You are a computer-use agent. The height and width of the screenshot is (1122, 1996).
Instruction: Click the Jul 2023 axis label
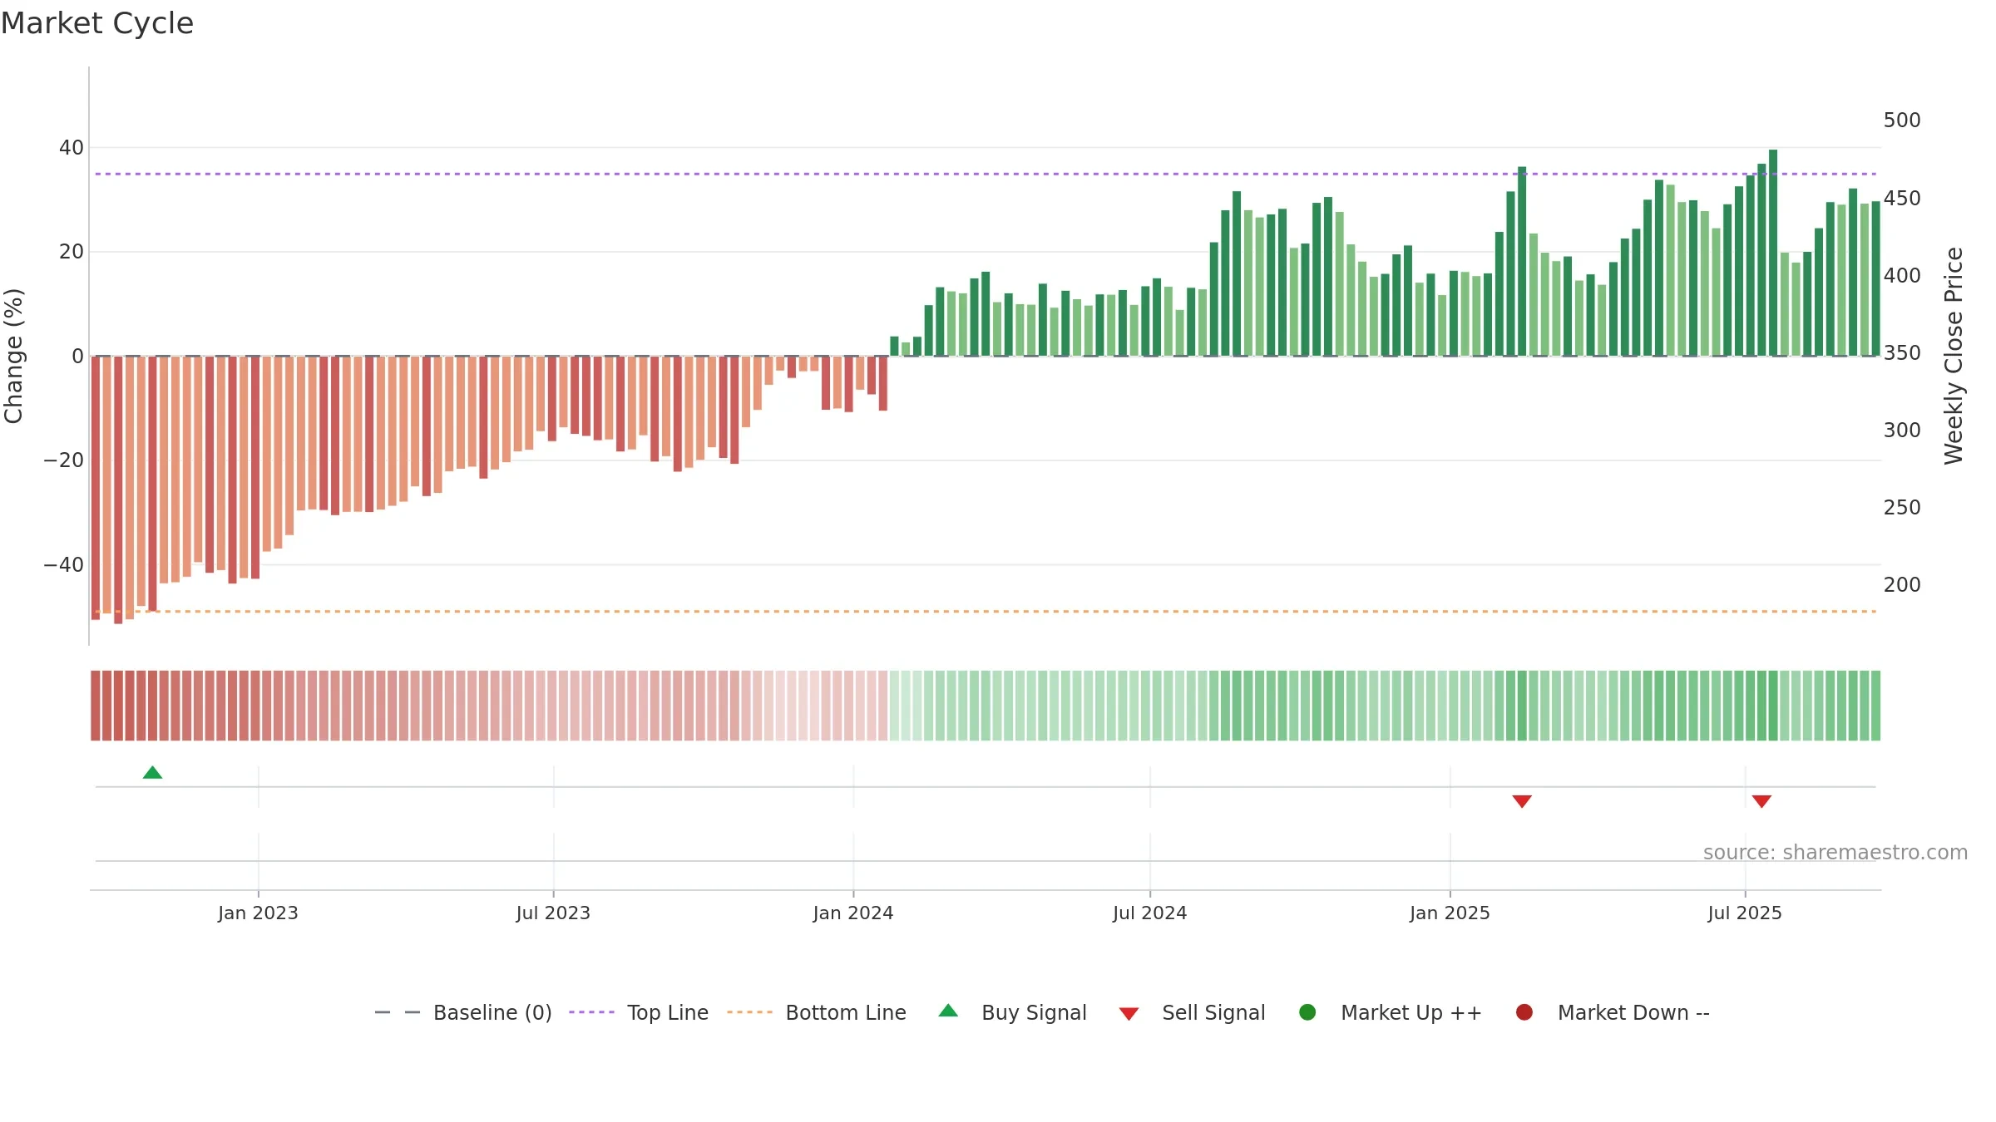point(553,913)
